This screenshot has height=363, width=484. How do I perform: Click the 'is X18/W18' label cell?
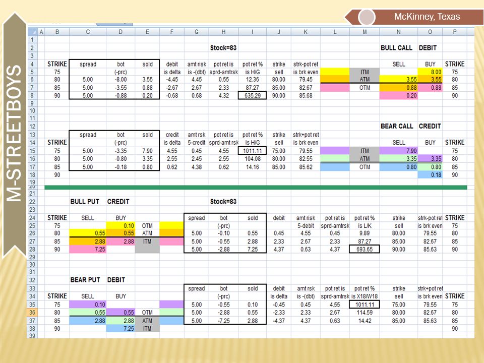[364, 296]
